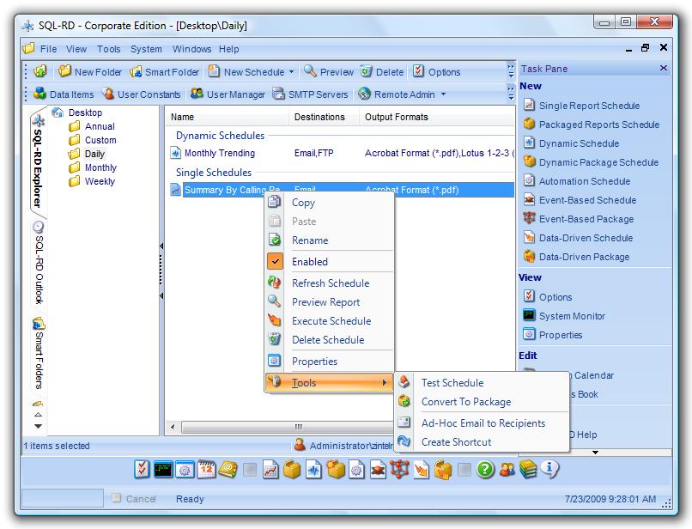Click Test Schedule in the submenu
692x529 pixels.
[482, 383]
